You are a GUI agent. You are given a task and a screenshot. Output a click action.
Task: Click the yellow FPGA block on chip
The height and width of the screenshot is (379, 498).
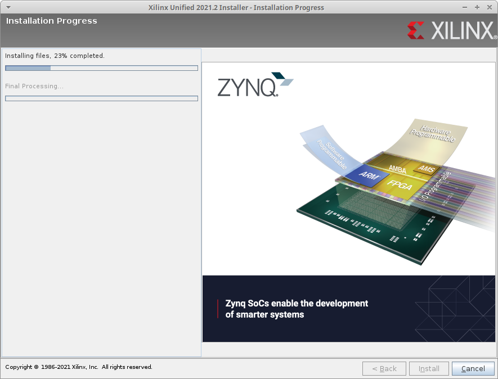[398, 184]
